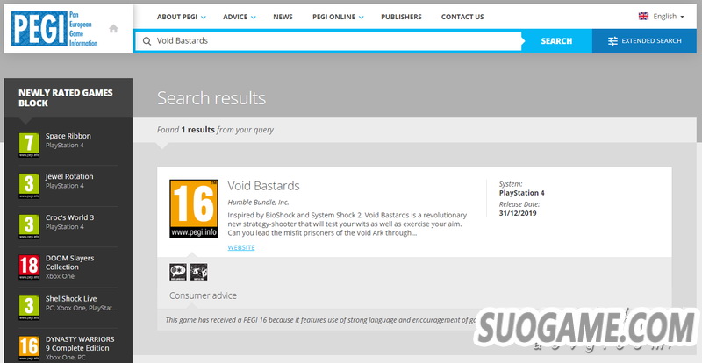This screenshot has width=702, height=363.
Task: Click the magnifier icon in search bar
Action: [147, 41]
